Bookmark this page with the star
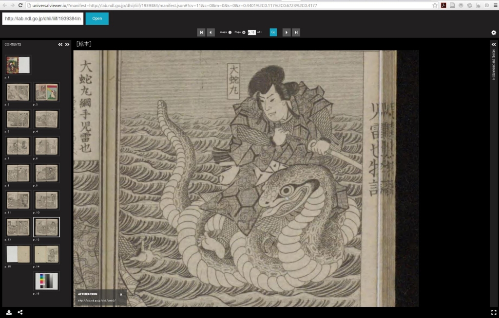499x318 pixels. 435,5
